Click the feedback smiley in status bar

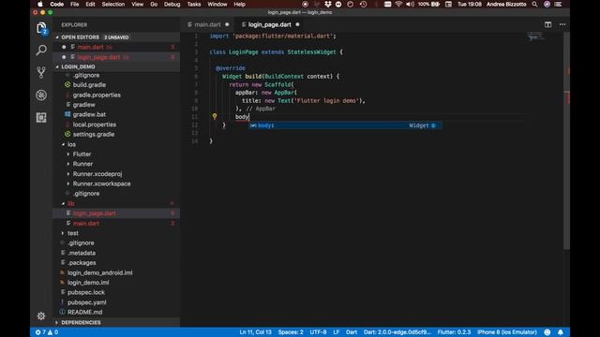[x=547, y=332]
